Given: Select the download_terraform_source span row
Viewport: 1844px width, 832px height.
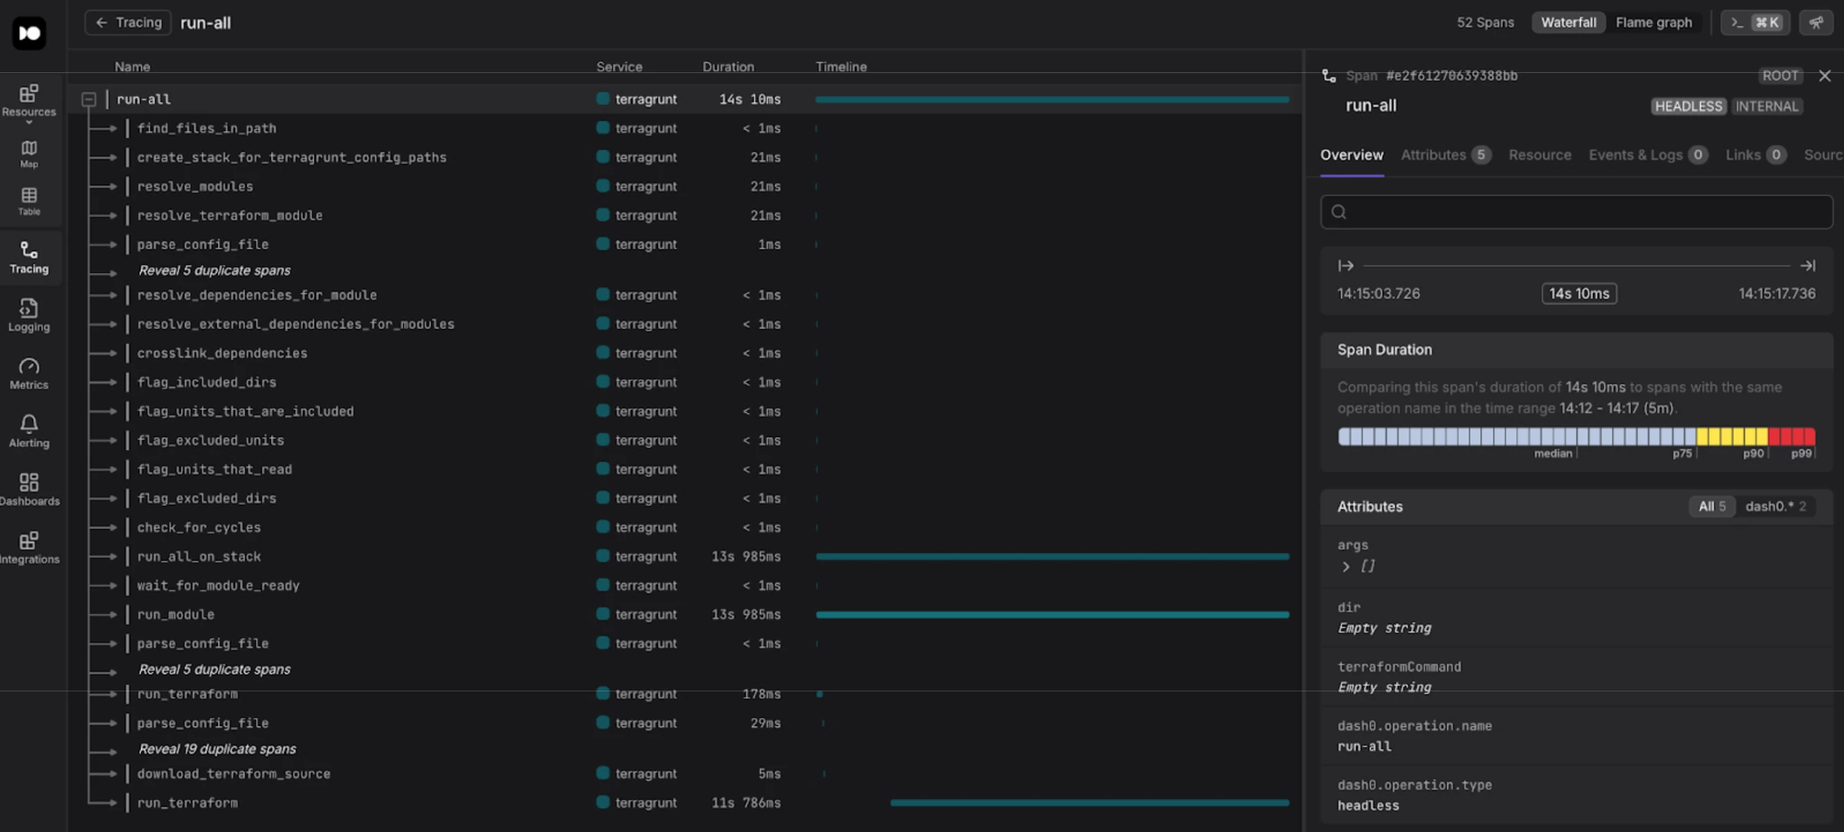Looking at the screenshot, I should tap(685, 774).
